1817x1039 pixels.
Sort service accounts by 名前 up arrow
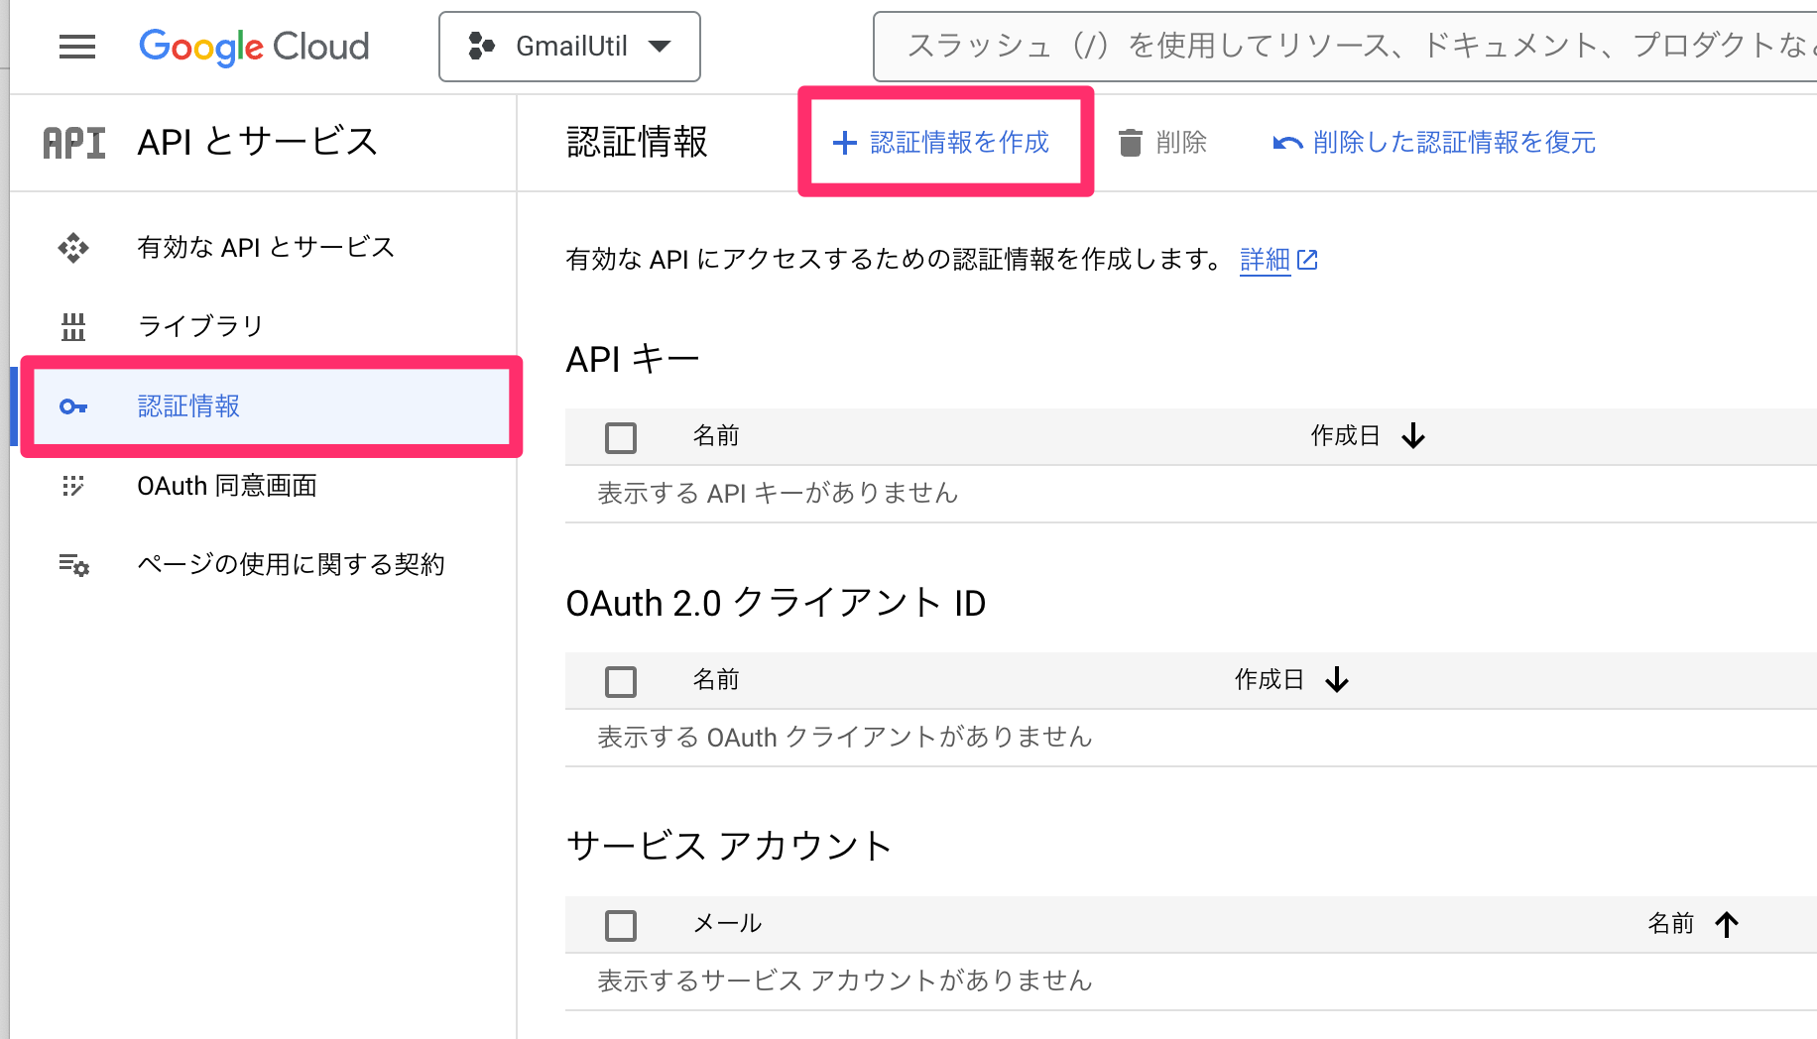click(1727, 924)
